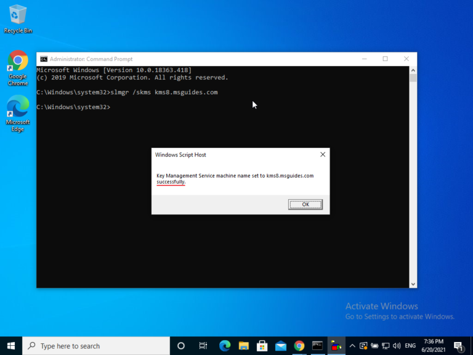Viewport: 473px width, 355px height.
Task: Close the Windows Script Host dialog
Action: [x=323, y=155]
